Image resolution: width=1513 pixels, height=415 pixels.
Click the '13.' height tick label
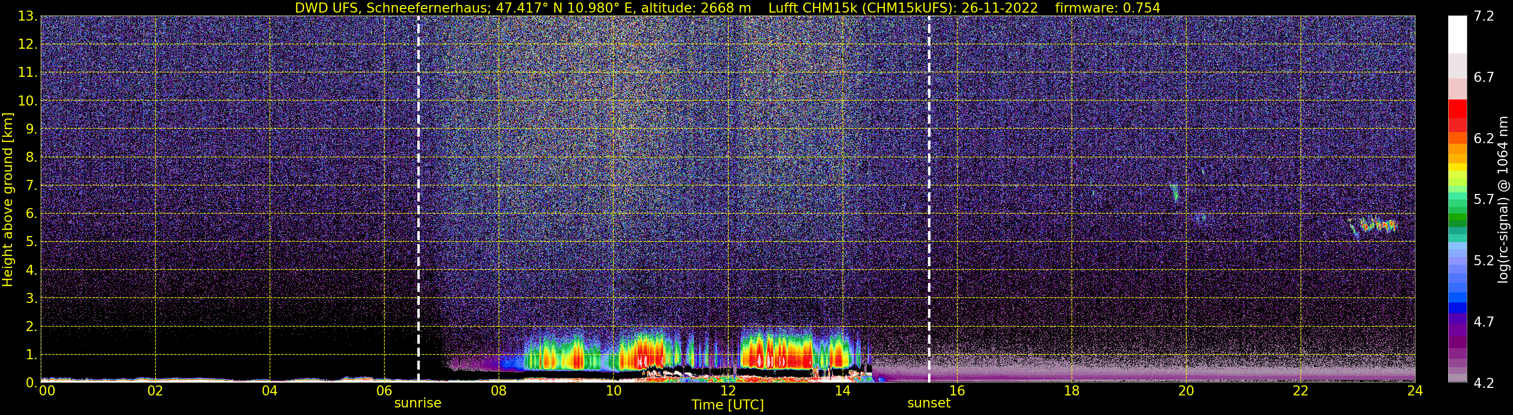(28, 16)
